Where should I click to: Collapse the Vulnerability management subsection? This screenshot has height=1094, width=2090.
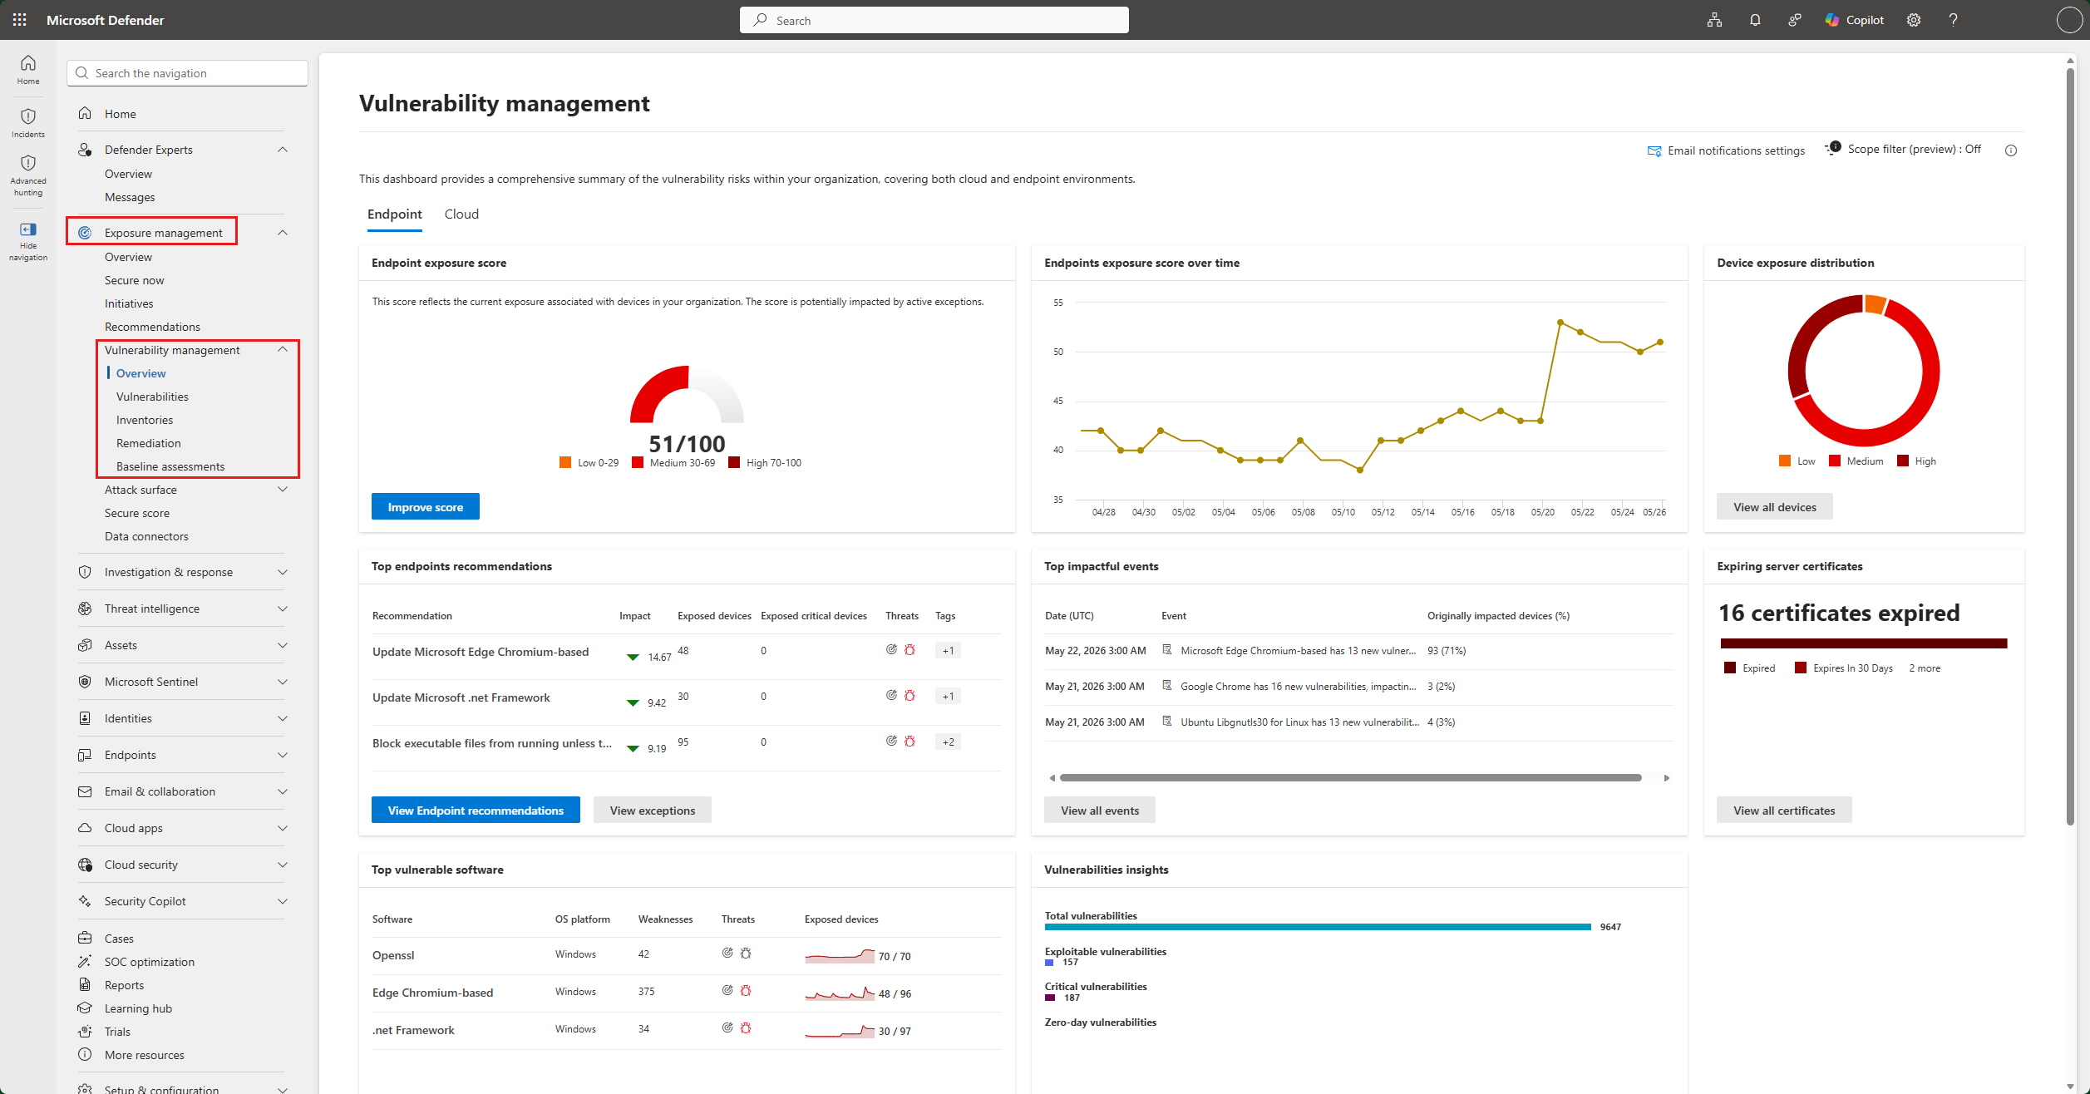point(283,349)
